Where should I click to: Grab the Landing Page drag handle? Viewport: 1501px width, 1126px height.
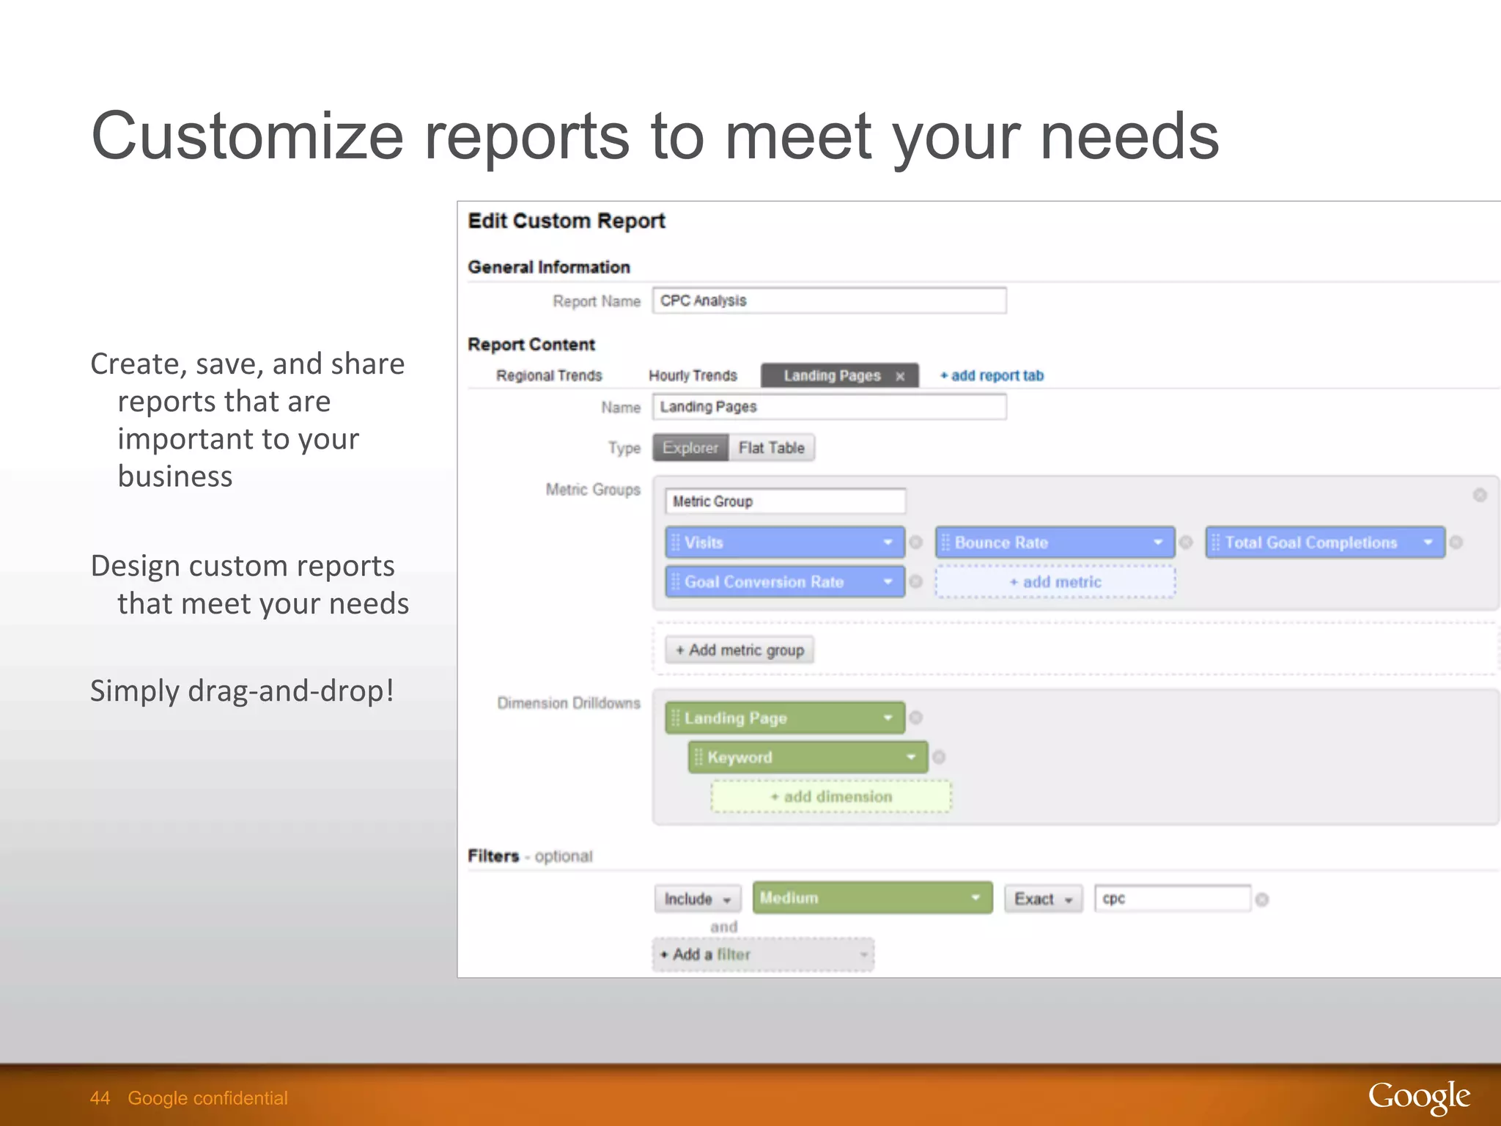click(x=676, y=718)
